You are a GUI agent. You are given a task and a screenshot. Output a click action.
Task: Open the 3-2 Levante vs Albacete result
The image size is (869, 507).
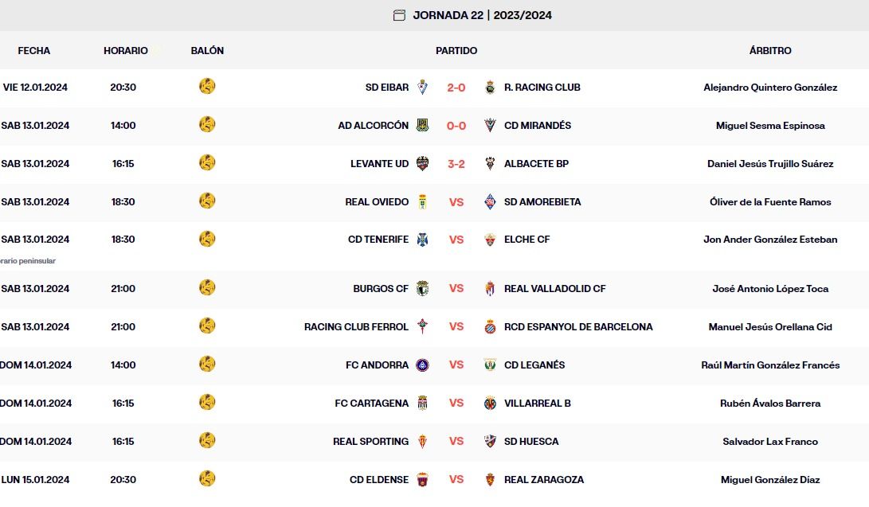[456, 164]
